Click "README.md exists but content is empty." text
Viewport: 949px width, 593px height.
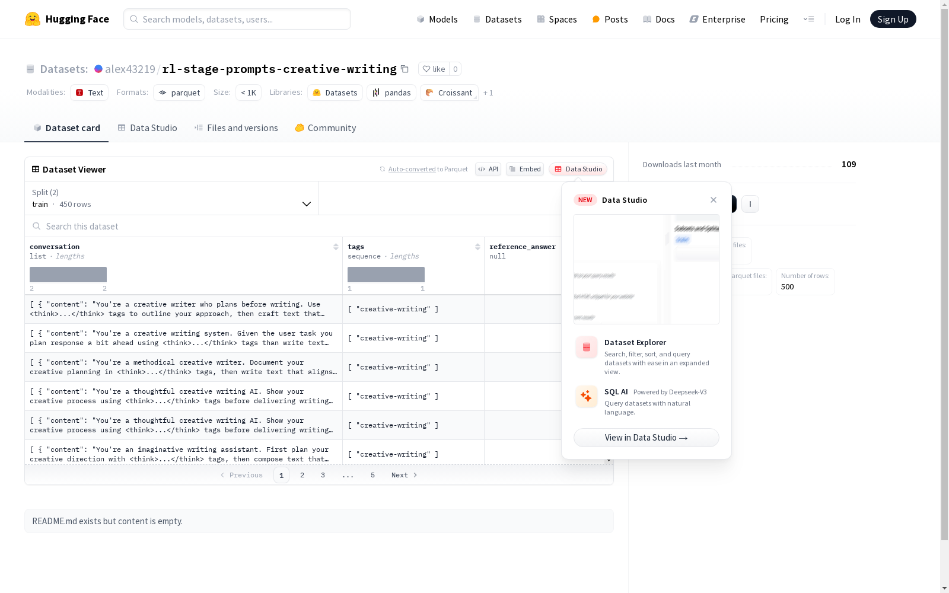(x=107, y=521)
